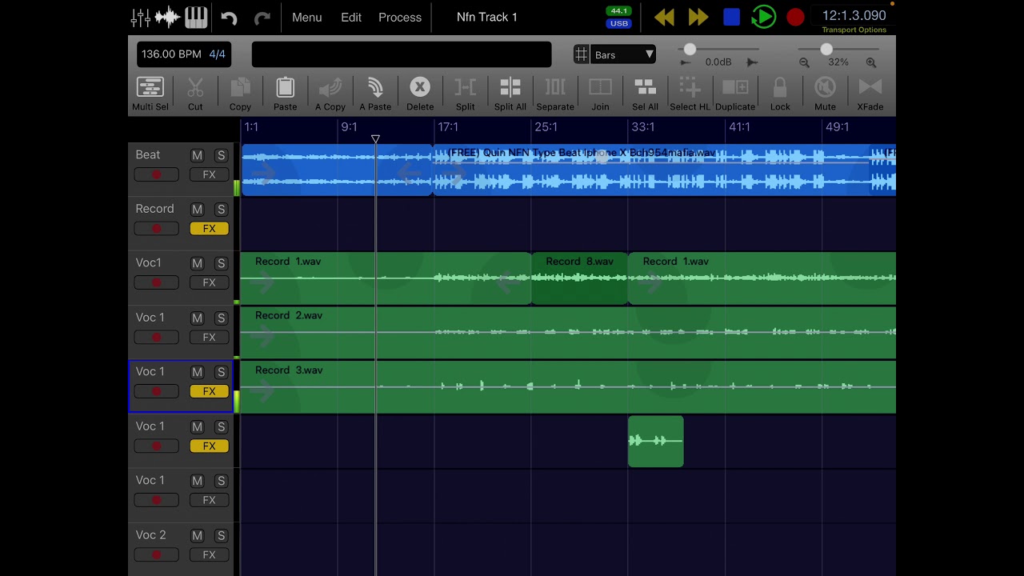Click the Separate toolbar icon

555,94
